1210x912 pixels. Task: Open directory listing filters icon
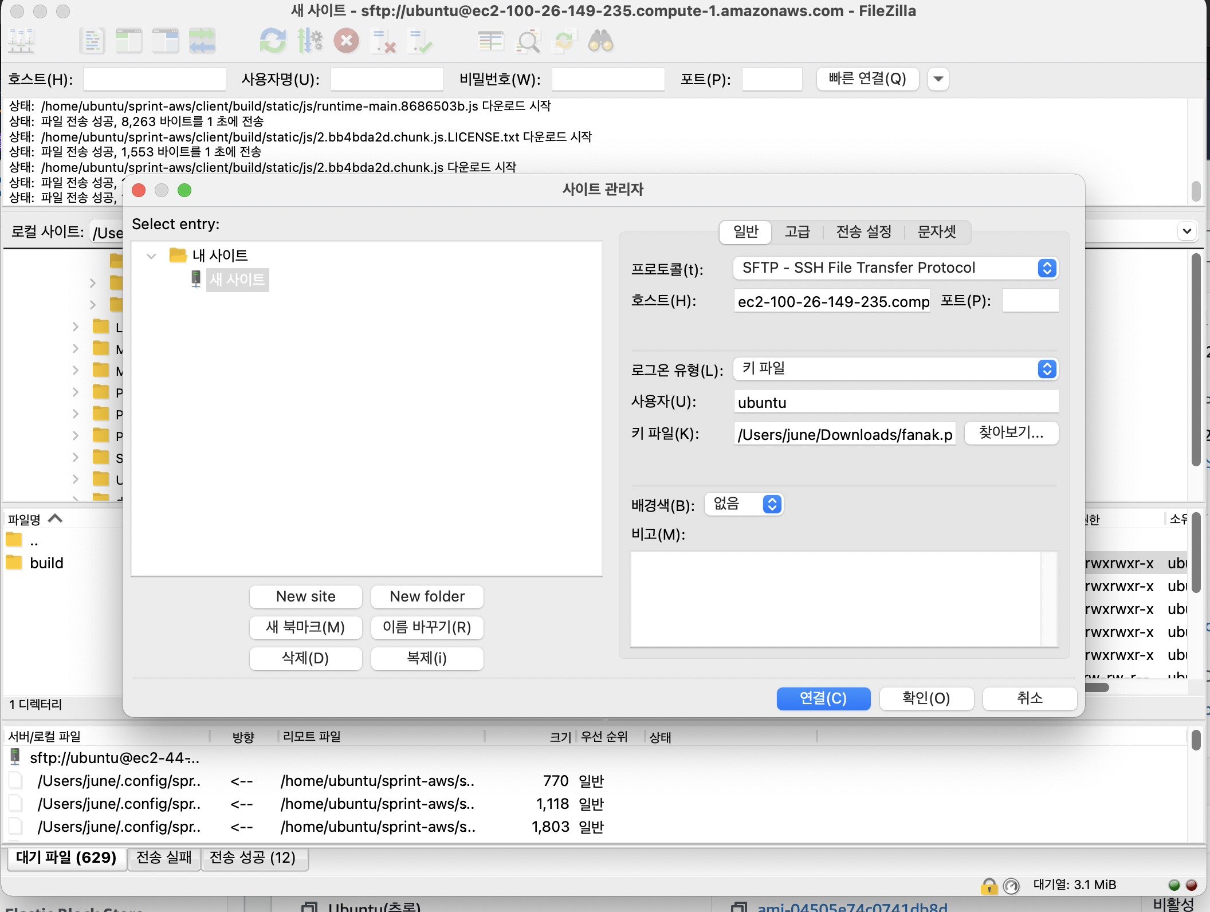(490, 41)
